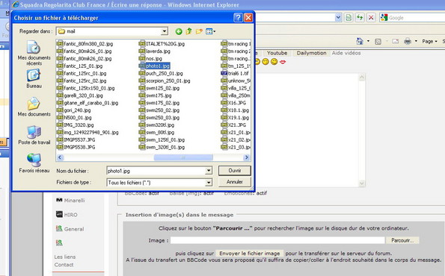Click the dialog help question mark button
The width and height of the screenshot is (445, 276).
pos(238,18)
